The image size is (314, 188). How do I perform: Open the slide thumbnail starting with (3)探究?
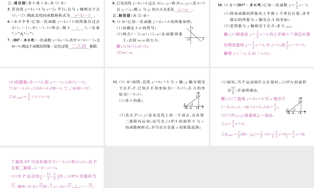click(x=262, y=107)
